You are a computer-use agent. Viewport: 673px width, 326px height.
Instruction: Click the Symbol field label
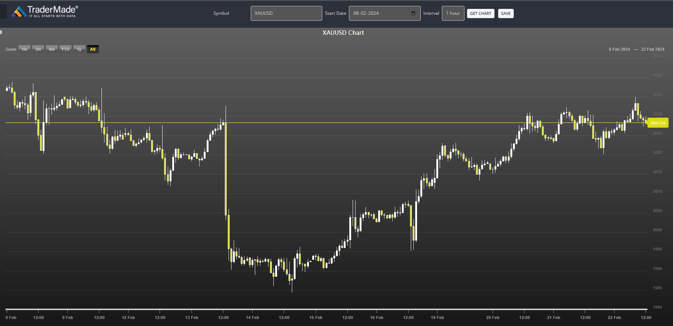click(221, 13)
